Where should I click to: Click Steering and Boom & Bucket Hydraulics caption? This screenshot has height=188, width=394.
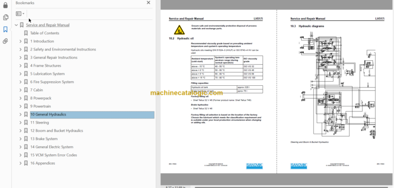pyautogui.click(x=309, y=142)
